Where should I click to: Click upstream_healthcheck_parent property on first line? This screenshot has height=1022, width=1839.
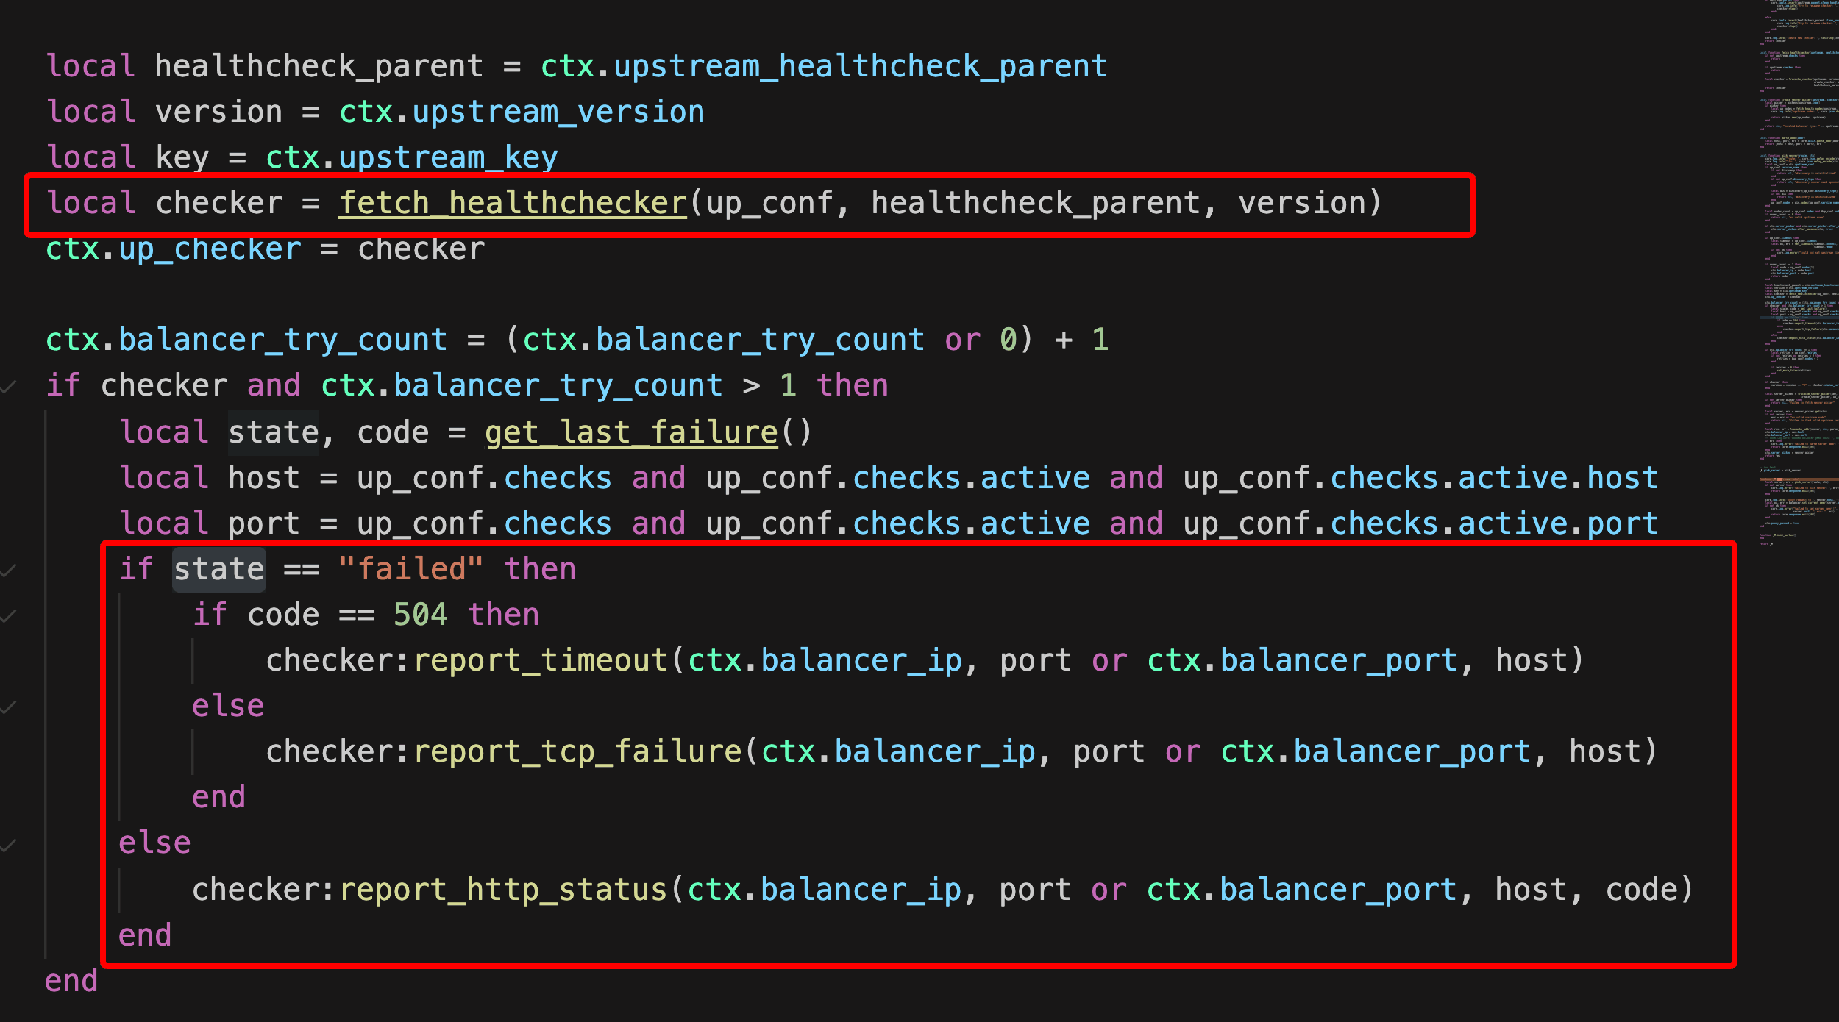tap(861, 67)
